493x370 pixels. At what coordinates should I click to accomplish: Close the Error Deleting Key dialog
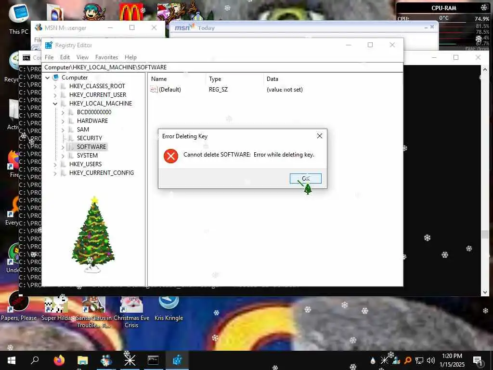pyautogui.click(x=320, y=136)
